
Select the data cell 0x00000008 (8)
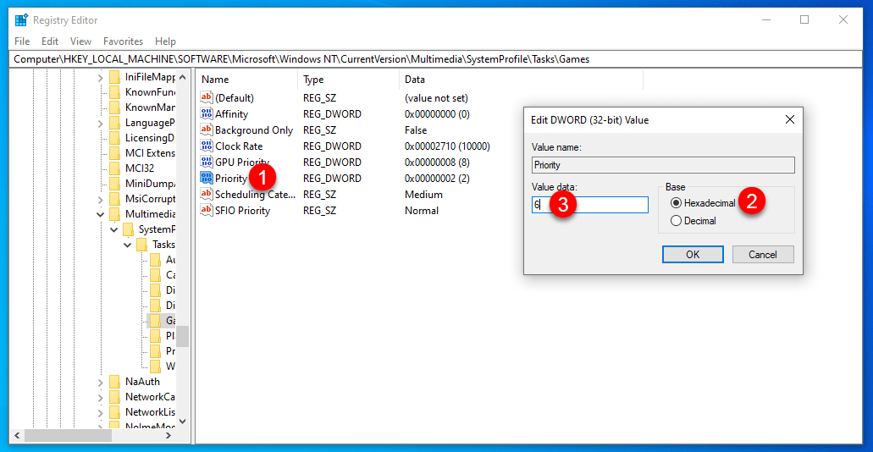click(438, 163)
